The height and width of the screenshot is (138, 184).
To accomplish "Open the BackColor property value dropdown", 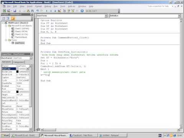I will point(28,69).
